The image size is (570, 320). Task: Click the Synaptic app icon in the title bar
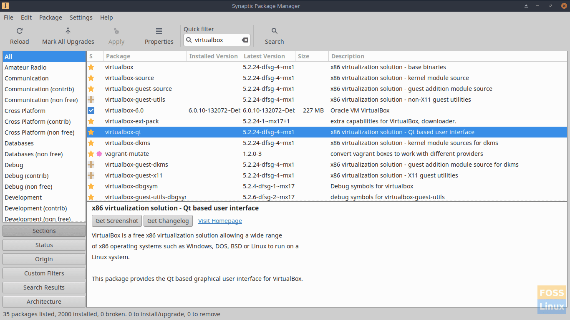5,6
